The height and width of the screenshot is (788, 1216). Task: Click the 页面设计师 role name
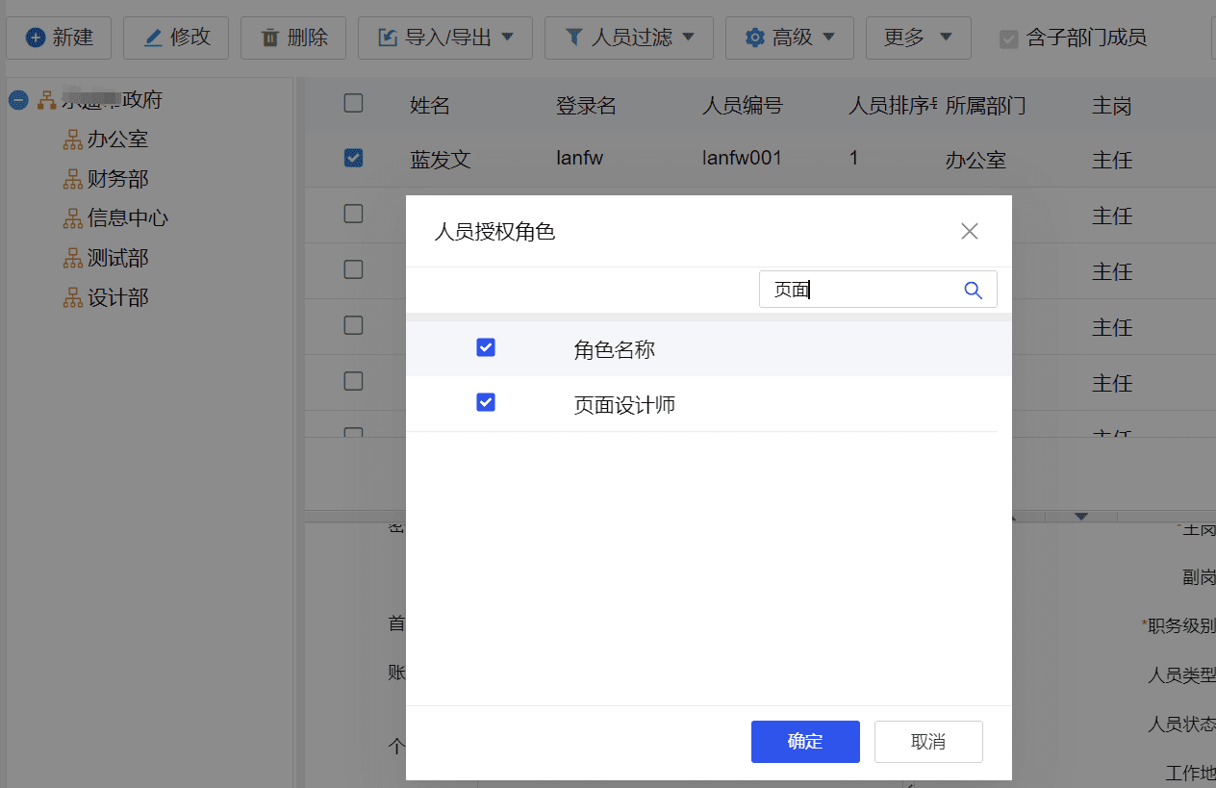point(624,405)
